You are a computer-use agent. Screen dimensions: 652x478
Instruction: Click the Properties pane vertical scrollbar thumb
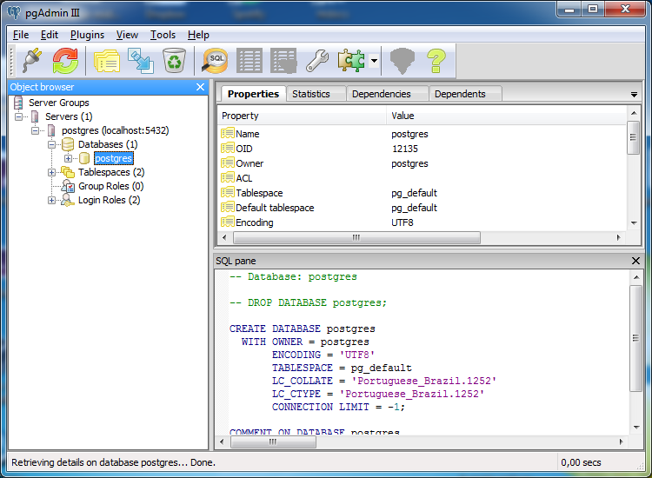pos(633,137)
